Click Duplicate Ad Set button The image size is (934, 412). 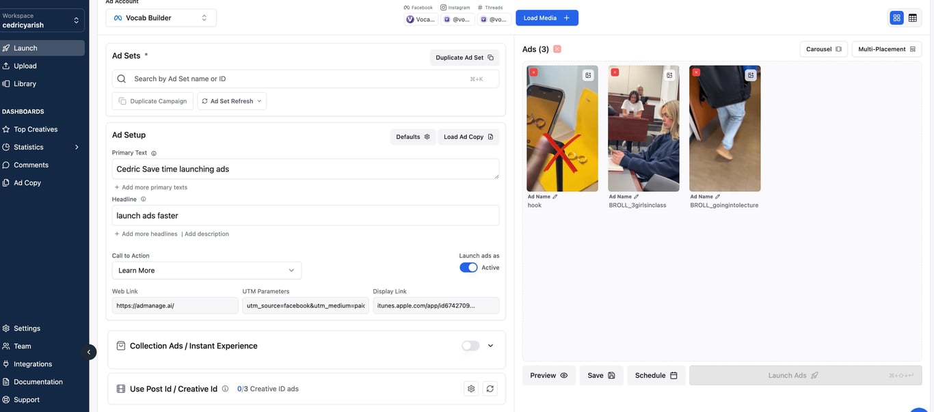tap(464, 57)
